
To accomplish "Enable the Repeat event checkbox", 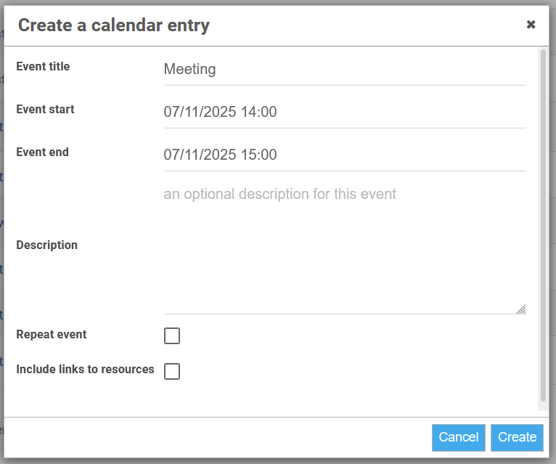I will pos(172,336).
